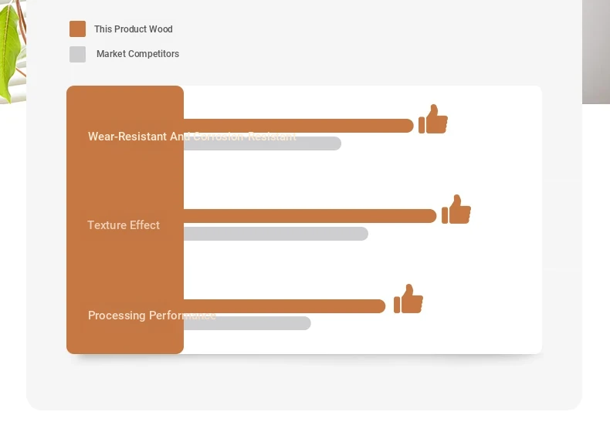Click the orange bar for Texture Effect
The height and width of the screenshot is (432, 610).
pos(310,216)
